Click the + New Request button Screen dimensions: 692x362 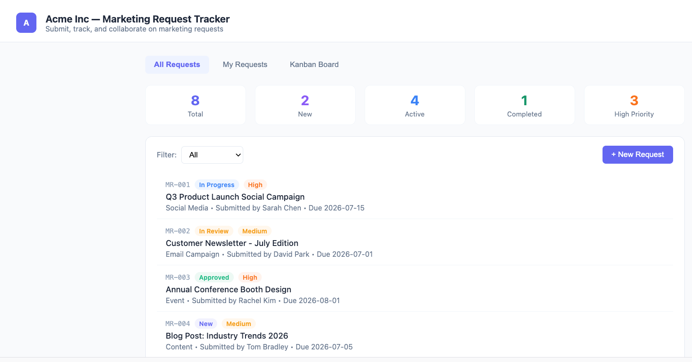(x=638, y=155)
